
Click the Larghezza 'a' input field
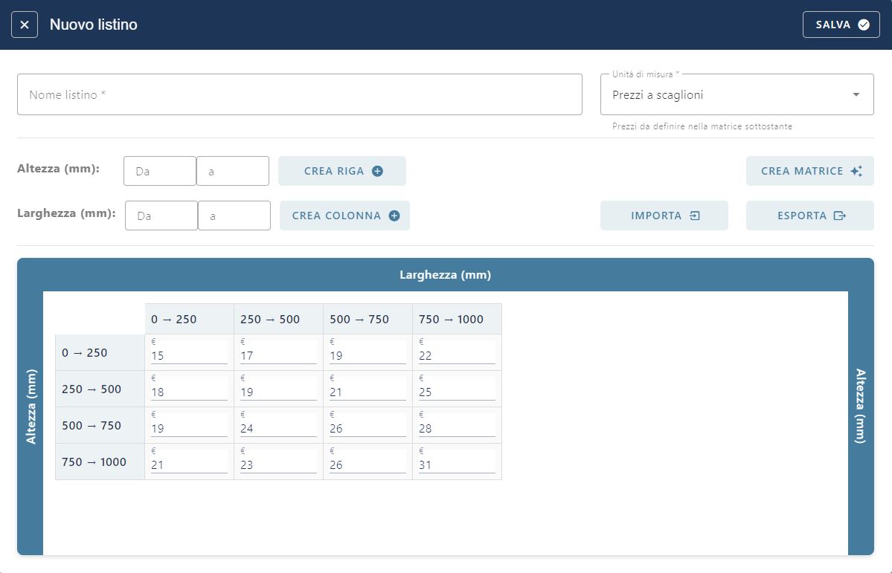234,216
